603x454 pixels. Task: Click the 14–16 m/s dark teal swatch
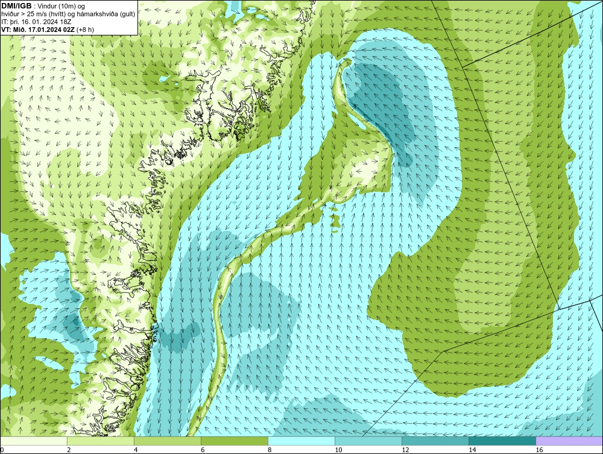tap(502, 441)
